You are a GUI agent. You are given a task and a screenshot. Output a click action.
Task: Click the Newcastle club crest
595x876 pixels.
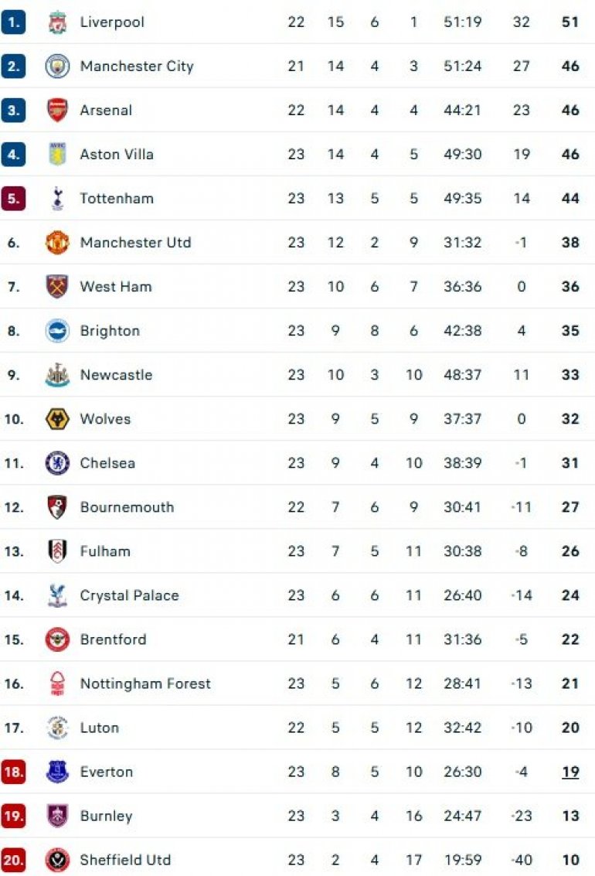click(57, 375)
